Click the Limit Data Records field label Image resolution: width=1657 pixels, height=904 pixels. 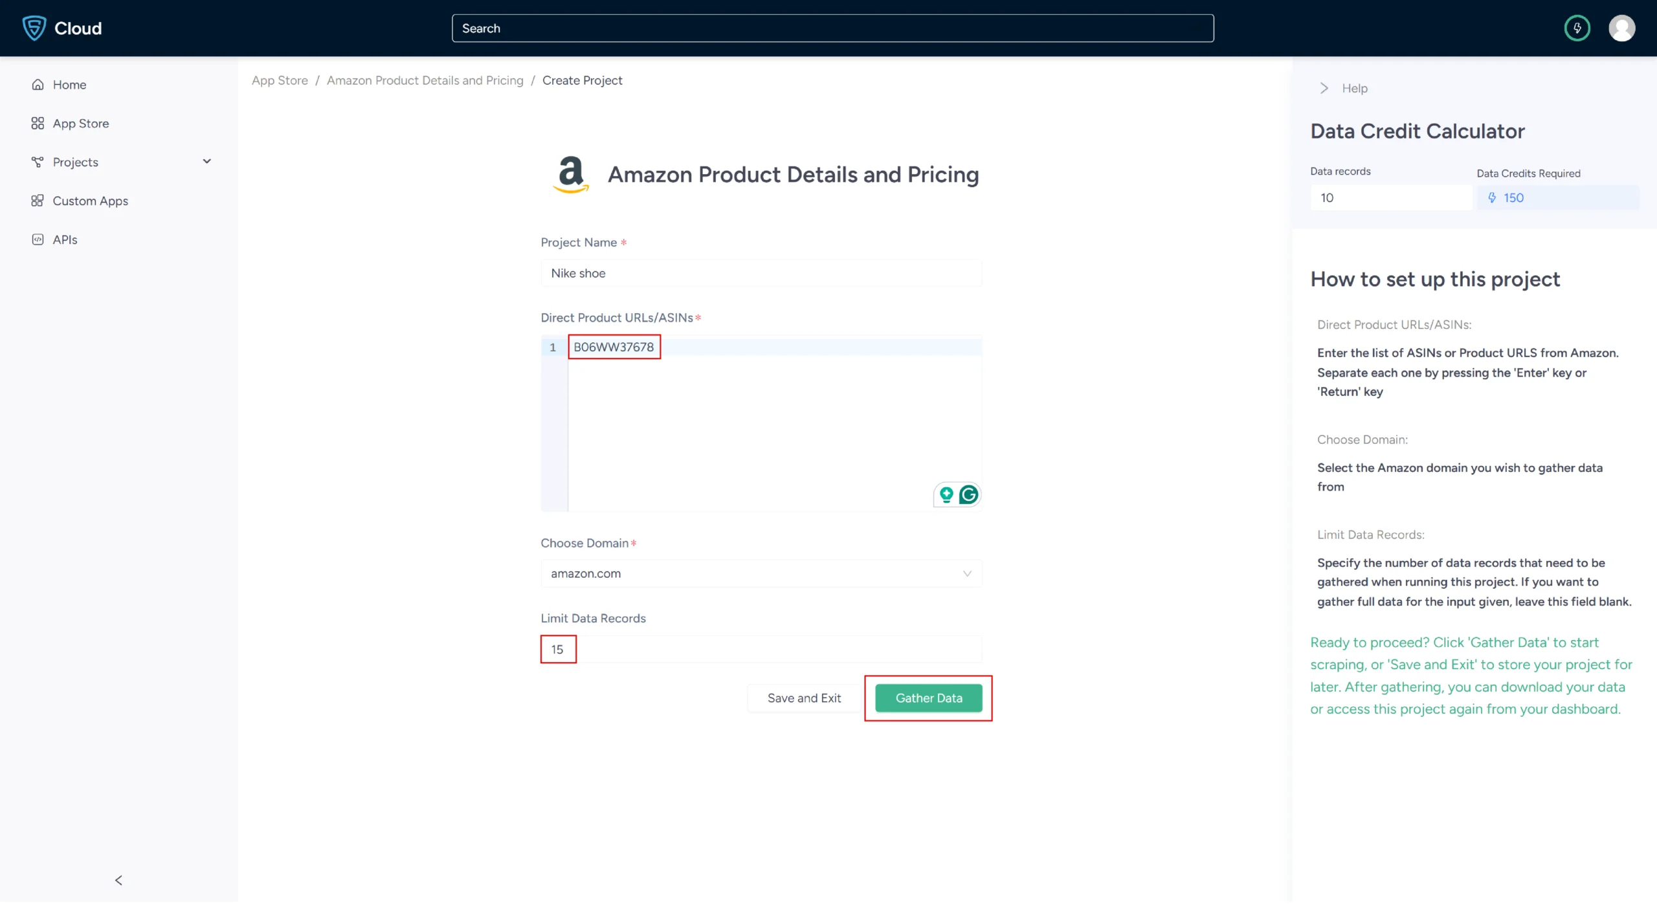click(x=593, y=619)
